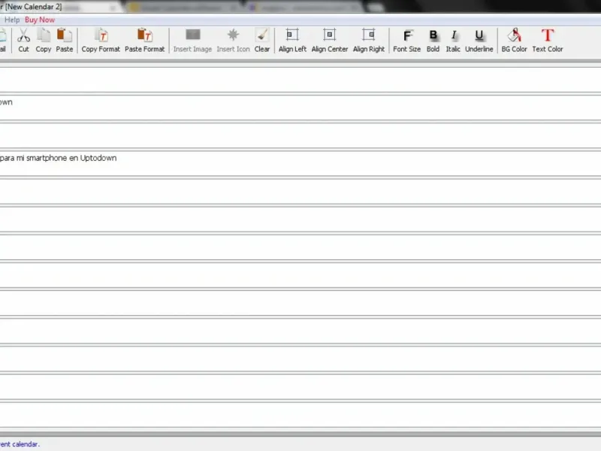Clear the cell with the Clear brush

(262, 40)
